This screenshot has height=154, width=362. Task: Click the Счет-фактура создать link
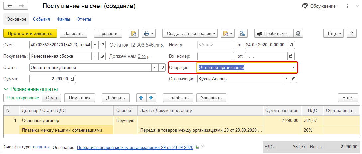(41, 147)
